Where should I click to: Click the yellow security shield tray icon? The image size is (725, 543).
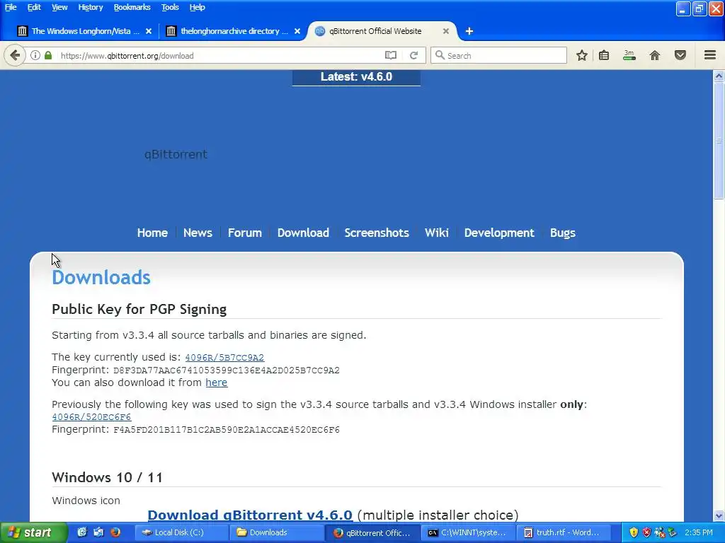634,532
